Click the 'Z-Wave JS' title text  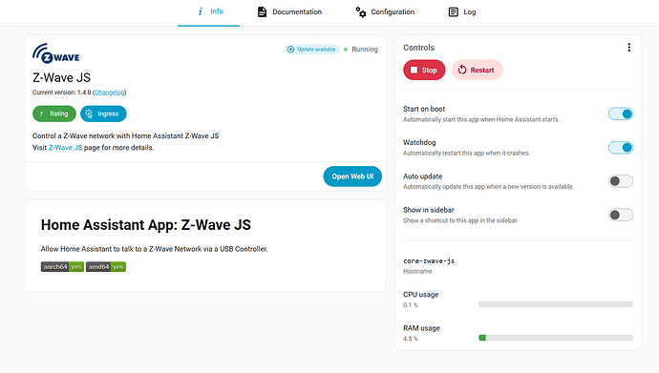[x=61, y=77]
